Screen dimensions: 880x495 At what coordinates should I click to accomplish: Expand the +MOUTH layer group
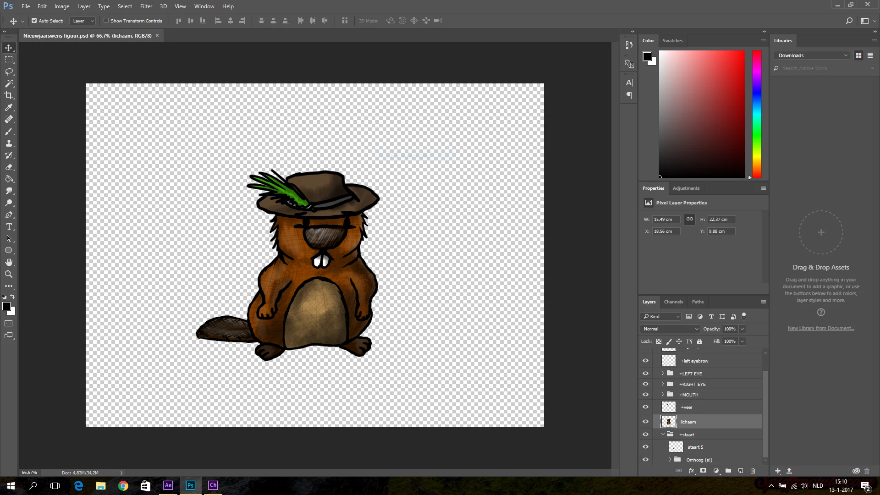coord(662,395)
